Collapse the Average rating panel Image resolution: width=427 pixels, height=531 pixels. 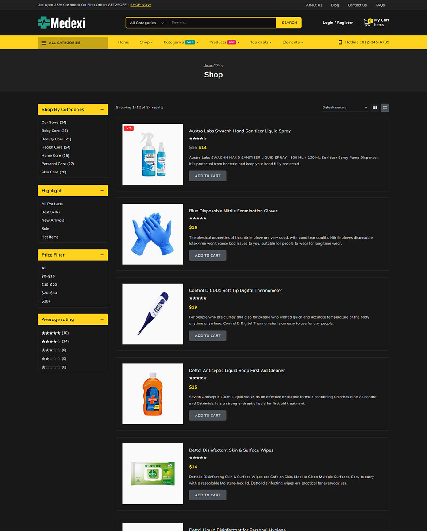102,319
